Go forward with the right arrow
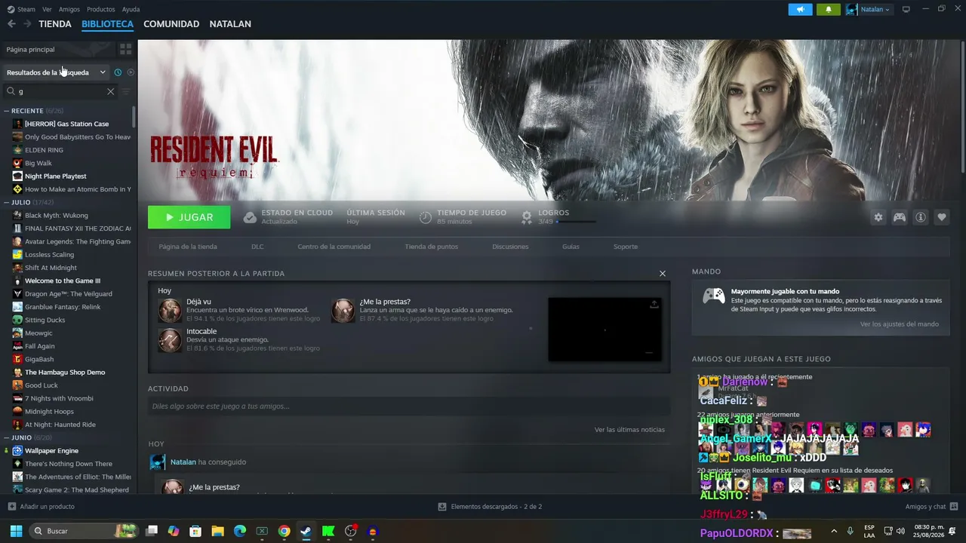This screenshot has height=543, width=966. click(27, 24)
